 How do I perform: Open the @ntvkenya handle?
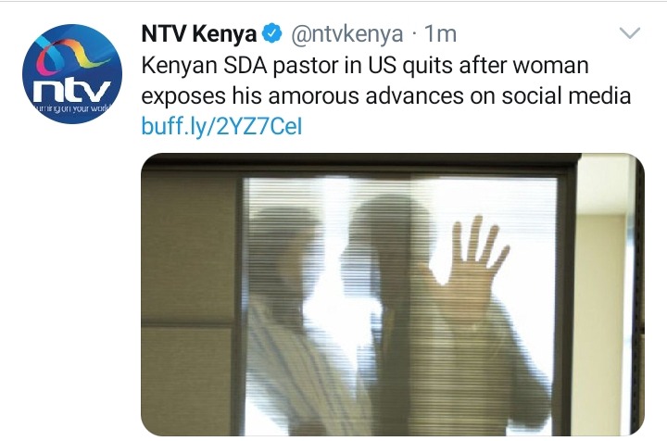tap(346, 34)
